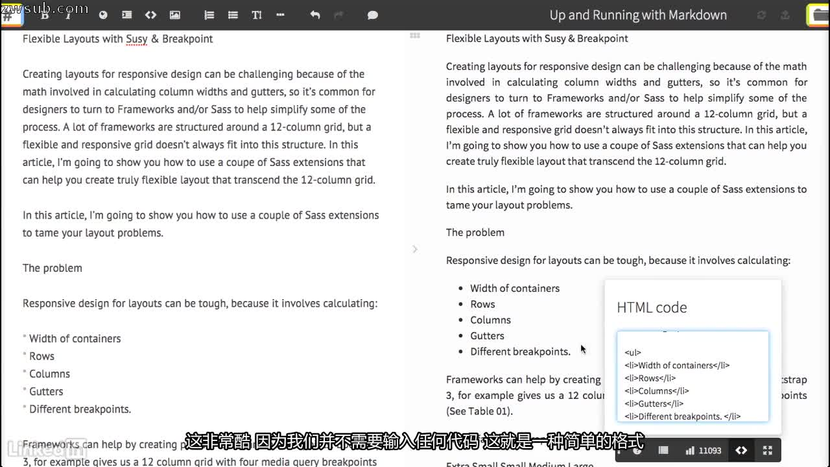
Task: Insert an image via toolbar icon
Action: 174,15
